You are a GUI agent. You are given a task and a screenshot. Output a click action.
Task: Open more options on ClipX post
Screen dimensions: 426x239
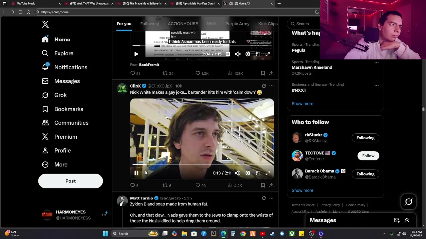(271, 86)
